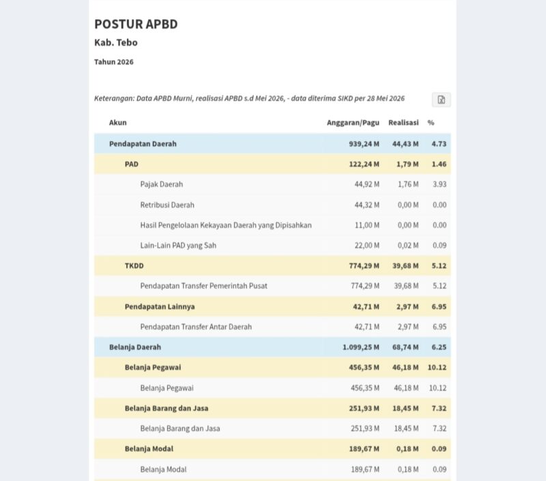This screenshot has width=546, height=481.
Task: Click Pendapatan Transfer Pemerintah Pusat row
Action: 272,286
